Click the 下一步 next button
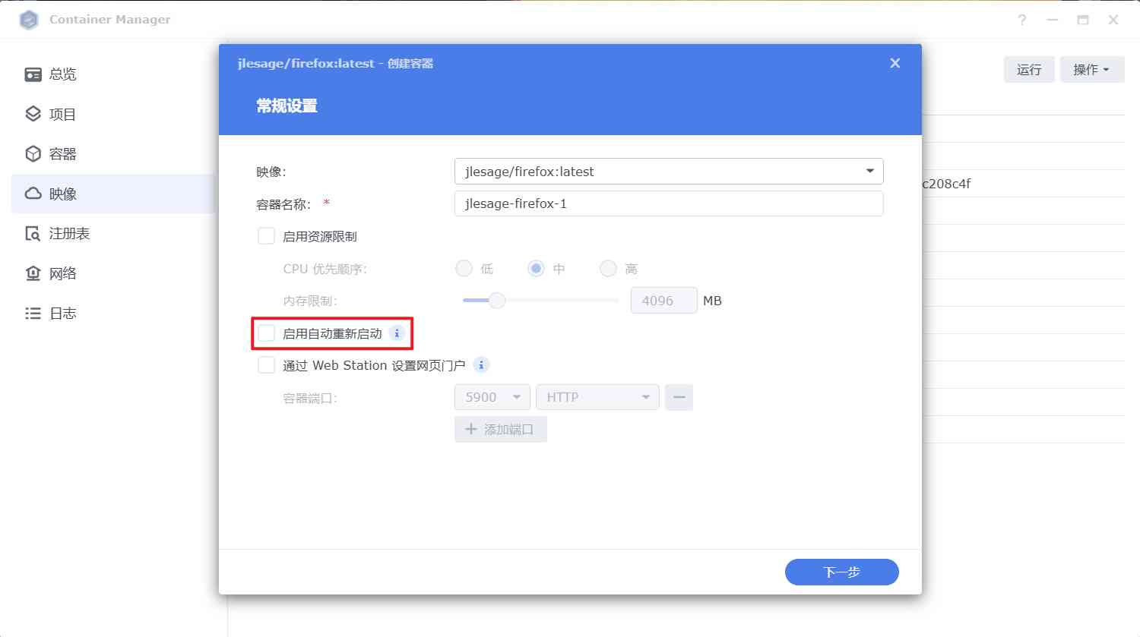The image size is (1140, 637). point(842,572)
